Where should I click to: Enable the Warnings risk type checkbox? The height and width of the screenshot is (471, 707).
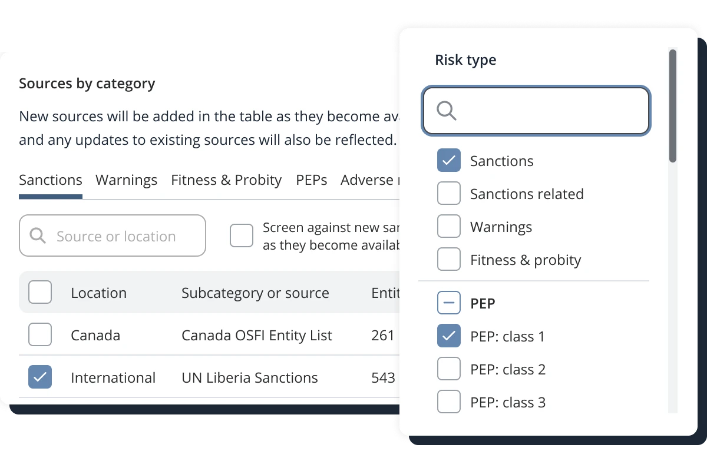(449, 227)
